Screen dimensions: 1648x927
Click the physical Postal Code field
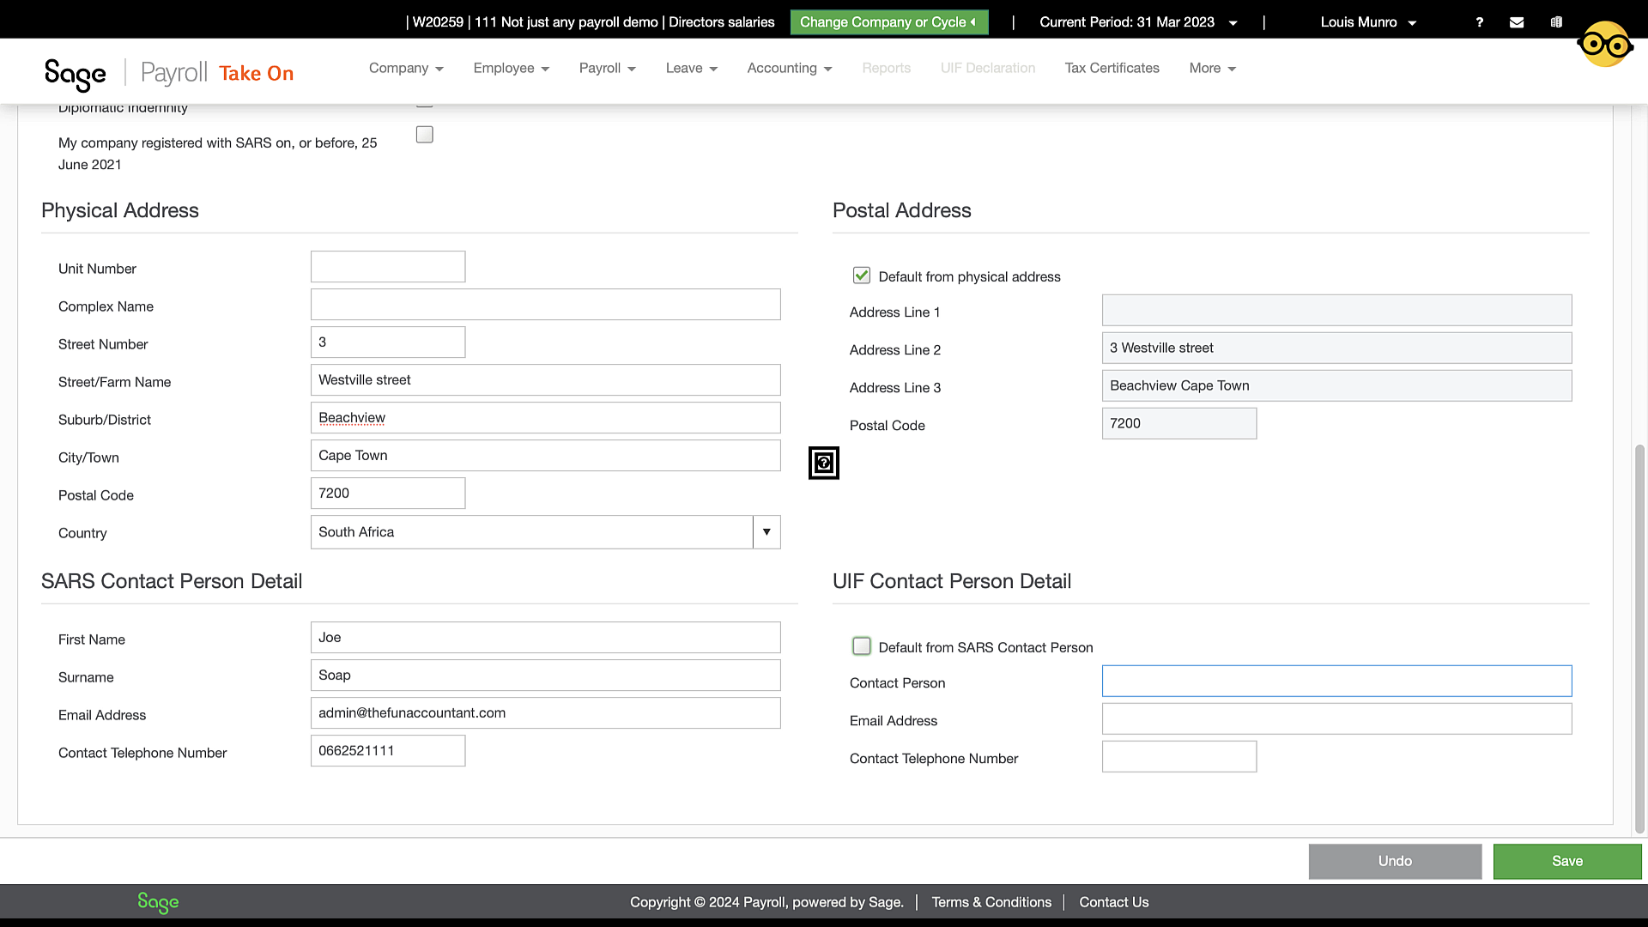[x=388, y=494]
